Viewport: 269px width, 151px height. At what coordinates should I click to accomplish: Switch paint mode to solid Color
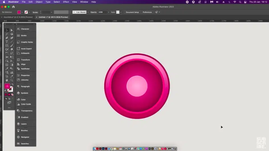pos(6,95)
